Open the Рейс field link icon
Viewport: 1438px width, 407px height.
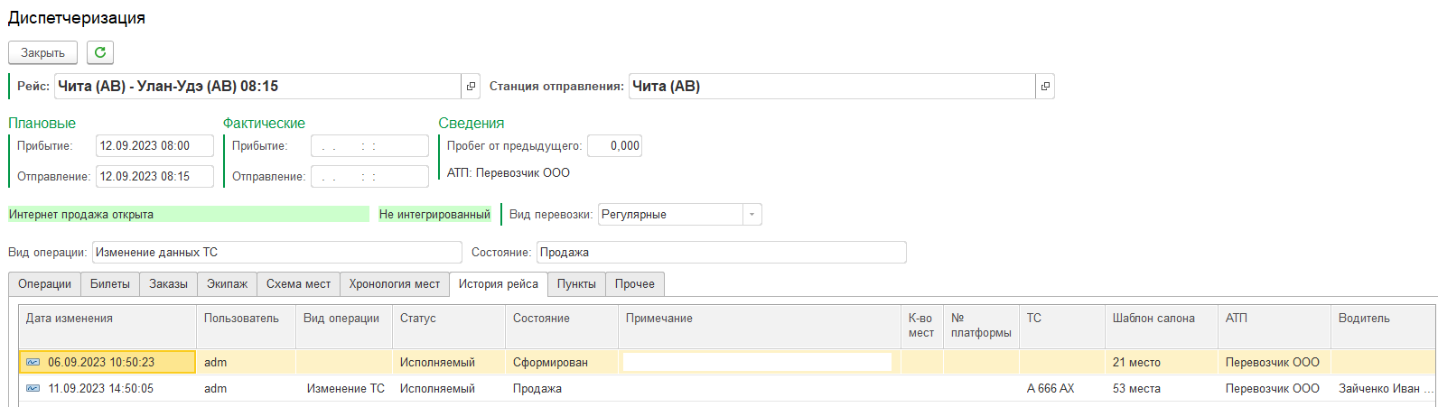tap(471, 87)
